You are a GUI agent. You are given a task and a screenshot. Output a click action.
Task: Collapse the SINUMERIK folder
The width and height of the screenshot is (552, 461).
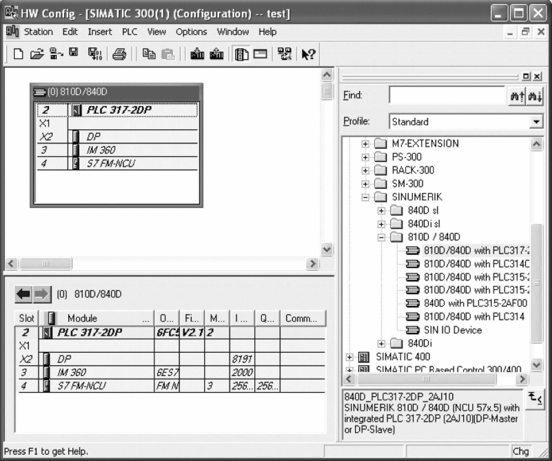365,197
